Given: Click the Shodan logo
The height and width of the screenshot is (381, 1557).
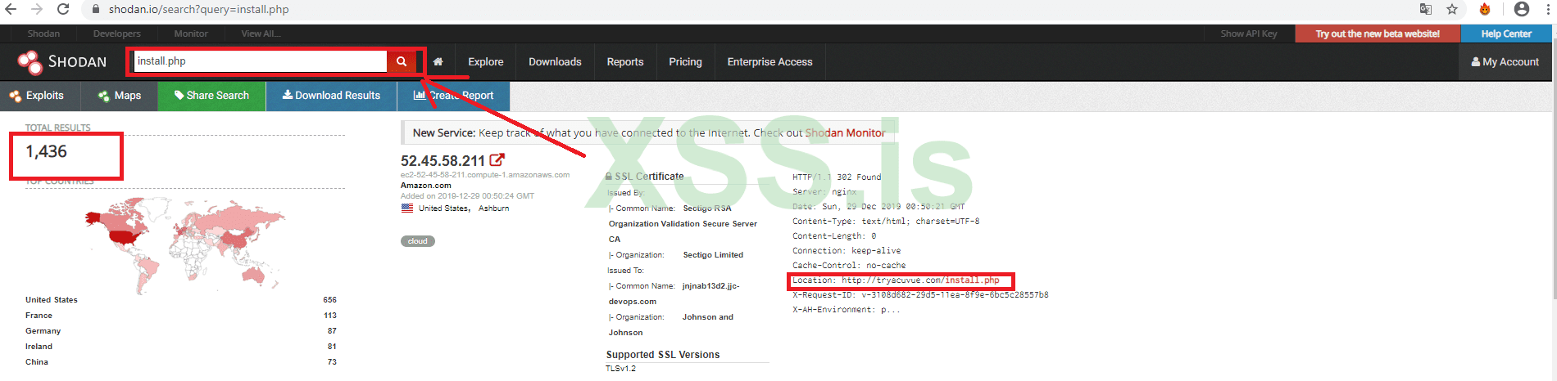Looking at the screenshot, I should [x=62, y=62].
